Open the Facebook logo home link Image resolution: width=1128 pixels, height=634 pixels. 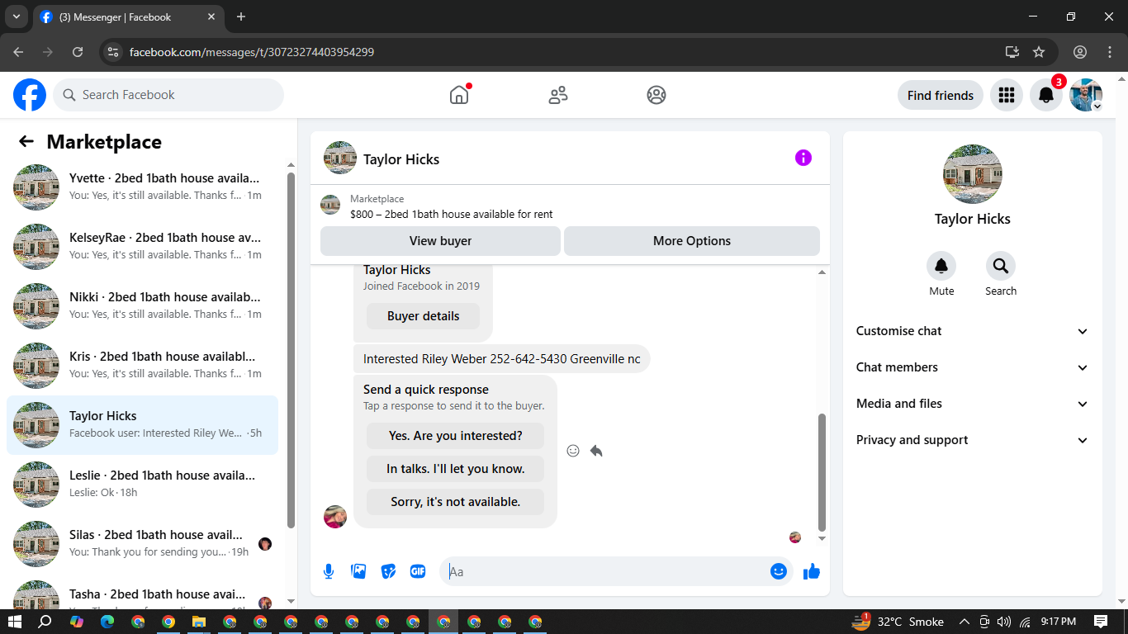click(30, 95)
